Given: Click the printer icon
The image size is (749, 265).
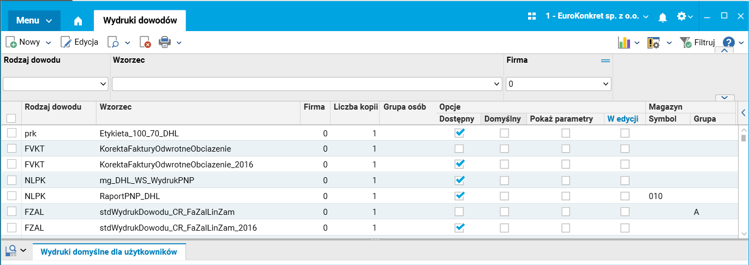Looking at the screenshot, I should coord(165,42).
